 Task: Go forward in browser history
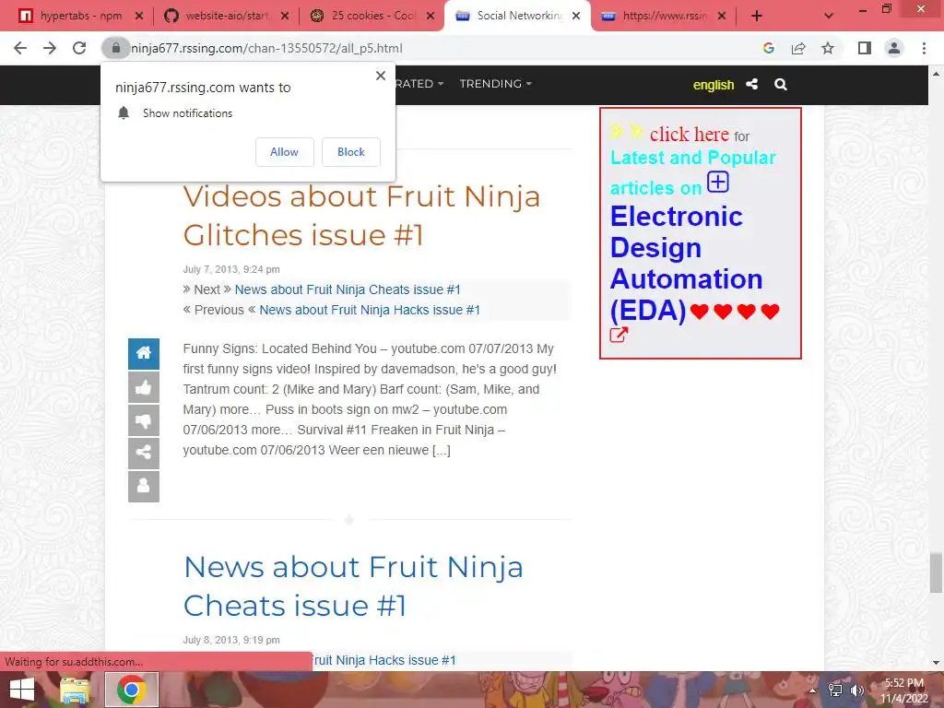pos(50,48)
